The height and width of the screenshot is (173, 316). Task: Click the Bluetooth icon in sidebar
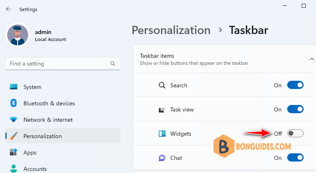[14, 103]
